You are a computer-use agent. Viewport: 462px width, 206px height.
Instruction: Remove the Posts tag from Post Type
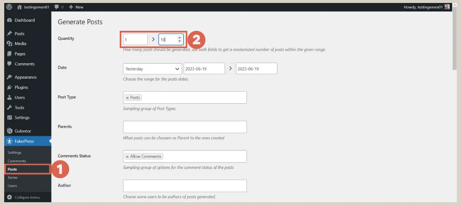(x=127, y=98)
